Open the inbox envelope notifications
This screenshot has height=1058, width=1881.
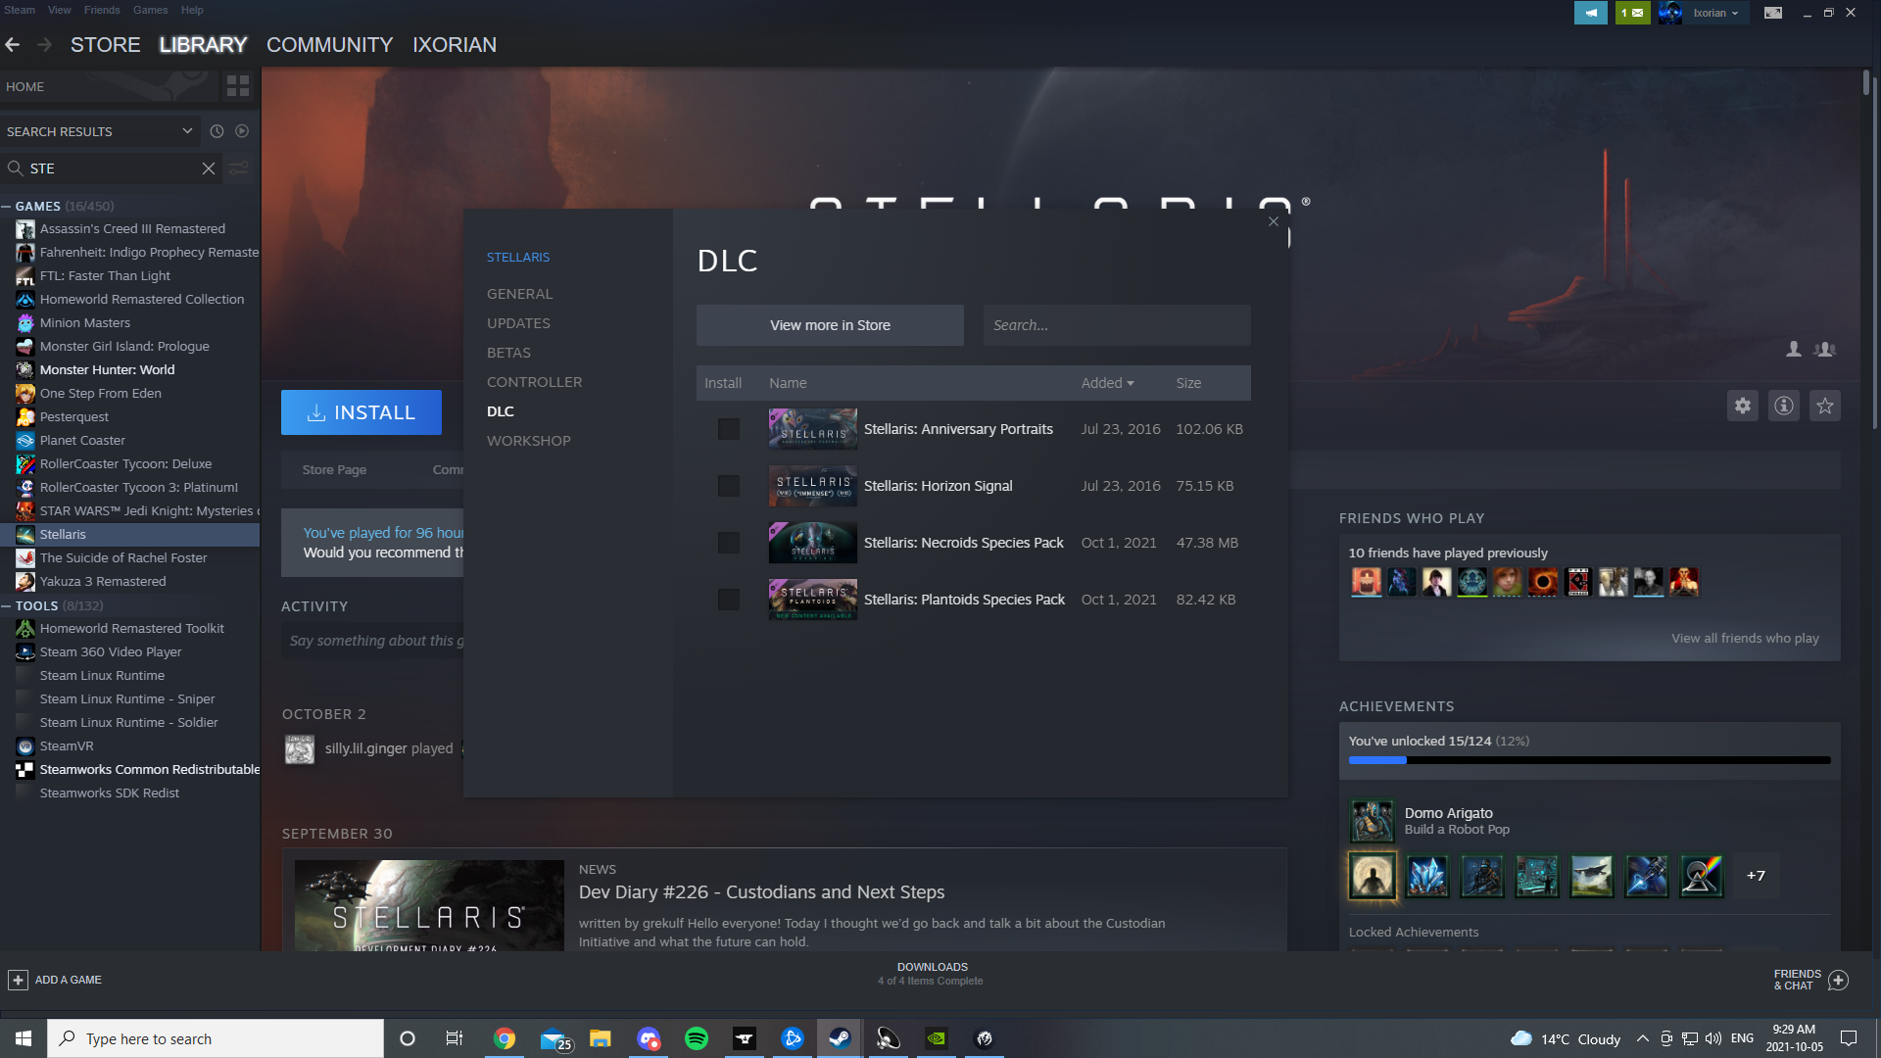pyautogui.click(x=1632, y=13)
